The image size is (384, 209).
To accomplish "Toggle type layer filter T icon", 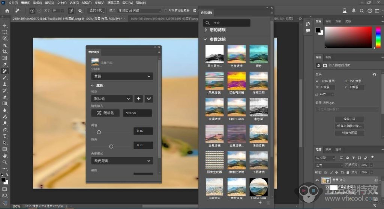I will coord(353,158).
